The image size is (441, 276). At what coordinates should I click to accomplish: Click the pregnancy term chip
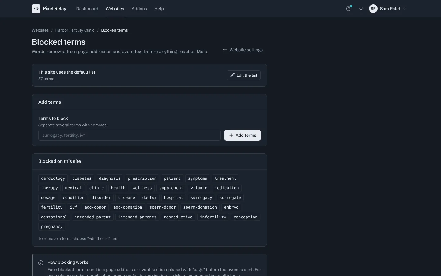52,226
